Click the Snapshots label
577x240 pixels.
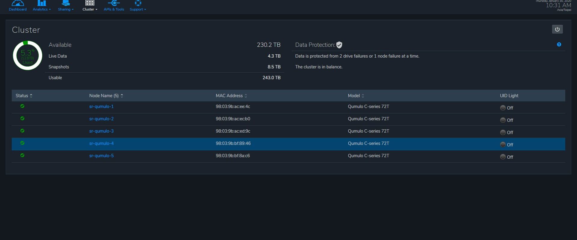point(59,67)
